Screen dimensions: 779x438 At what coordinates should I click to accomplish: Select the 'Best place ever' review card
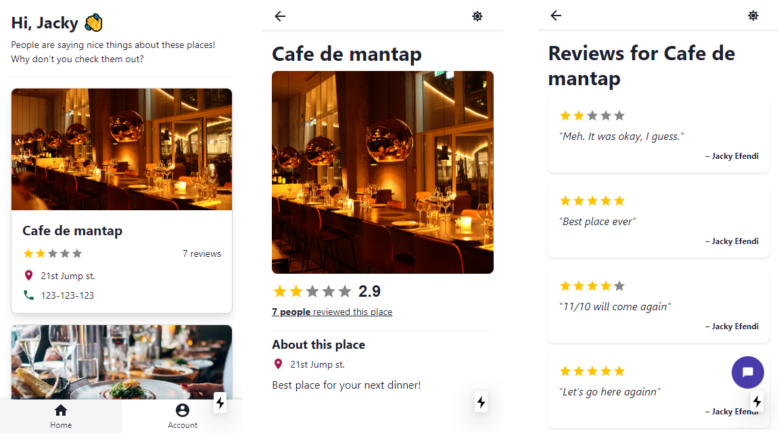(x=658, y=220)
